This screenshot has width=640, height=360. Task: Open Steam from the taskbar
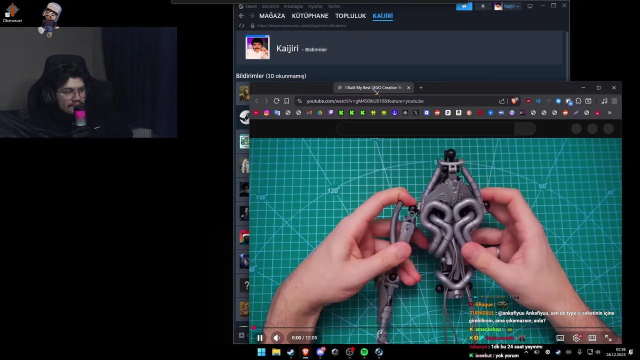pyautogui.click(x=290, y=352)
